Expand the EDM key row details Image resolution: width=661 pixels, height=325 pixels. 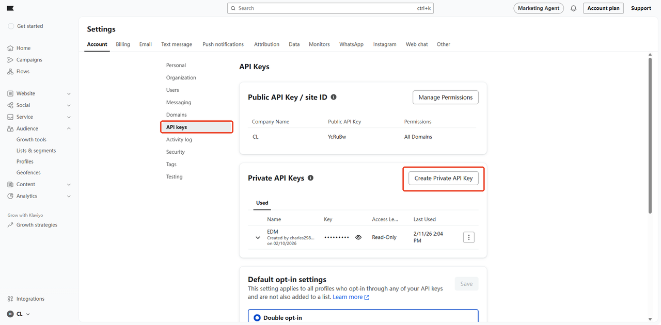coord(258,238)
